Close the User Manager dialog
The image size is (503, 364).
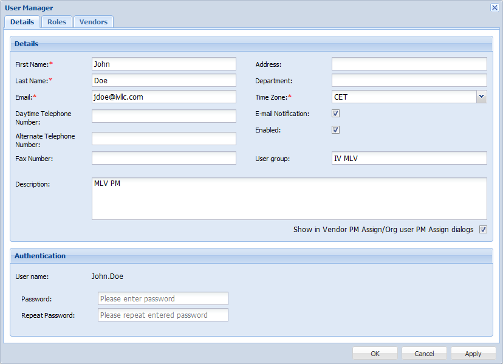click(494, 8)
